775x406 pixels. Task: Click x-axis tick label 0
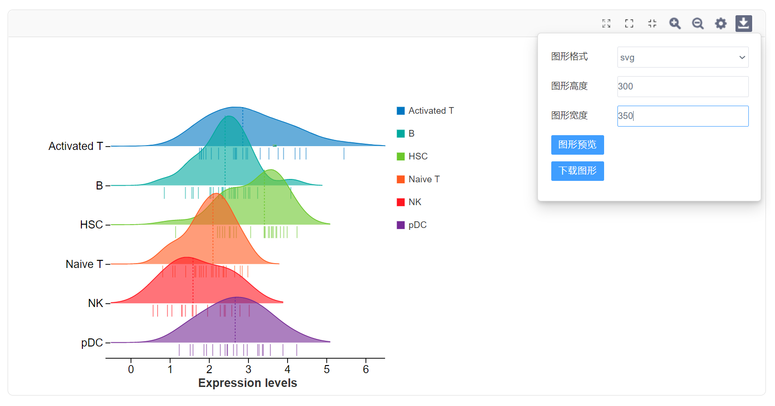coord(131,369)
